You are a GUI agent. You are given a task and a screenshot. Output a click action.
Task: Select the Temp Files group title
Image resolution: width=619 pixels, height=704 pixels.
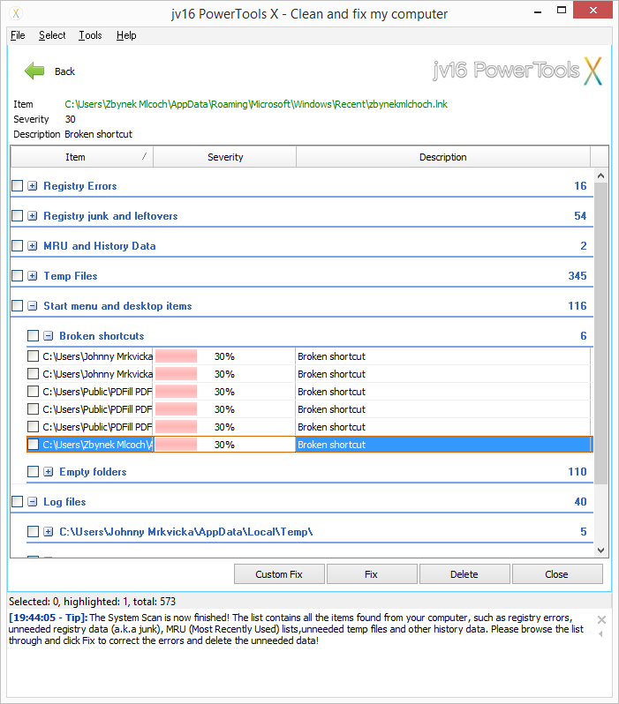(x=71, y=275)
